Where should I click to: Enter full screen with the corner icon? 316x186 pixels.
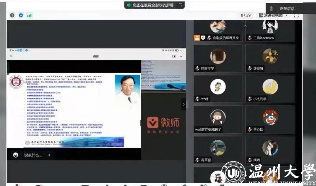tap(296, 15)
